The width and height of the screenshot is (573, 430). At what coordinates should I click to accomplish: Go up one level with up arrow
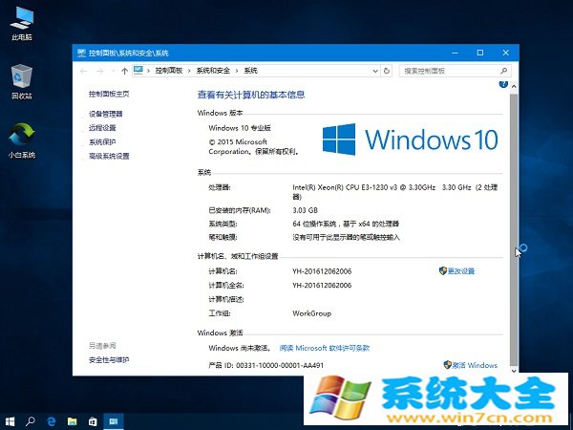[x=124, y=71]
